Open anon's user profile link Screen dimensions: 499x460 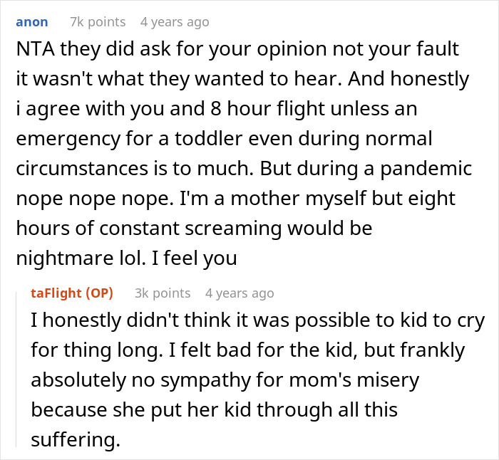[x=31, y=22]
